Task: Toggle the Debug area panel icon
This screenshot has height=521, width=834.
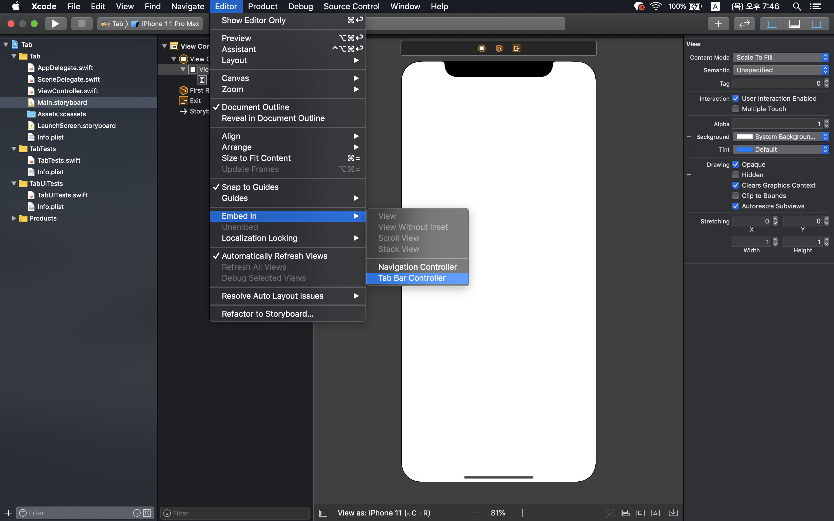Action: click(x=794, y=23)
